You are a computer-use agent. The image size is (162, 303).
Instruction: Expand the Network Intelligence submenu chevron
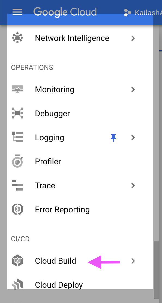click(133, 38)
